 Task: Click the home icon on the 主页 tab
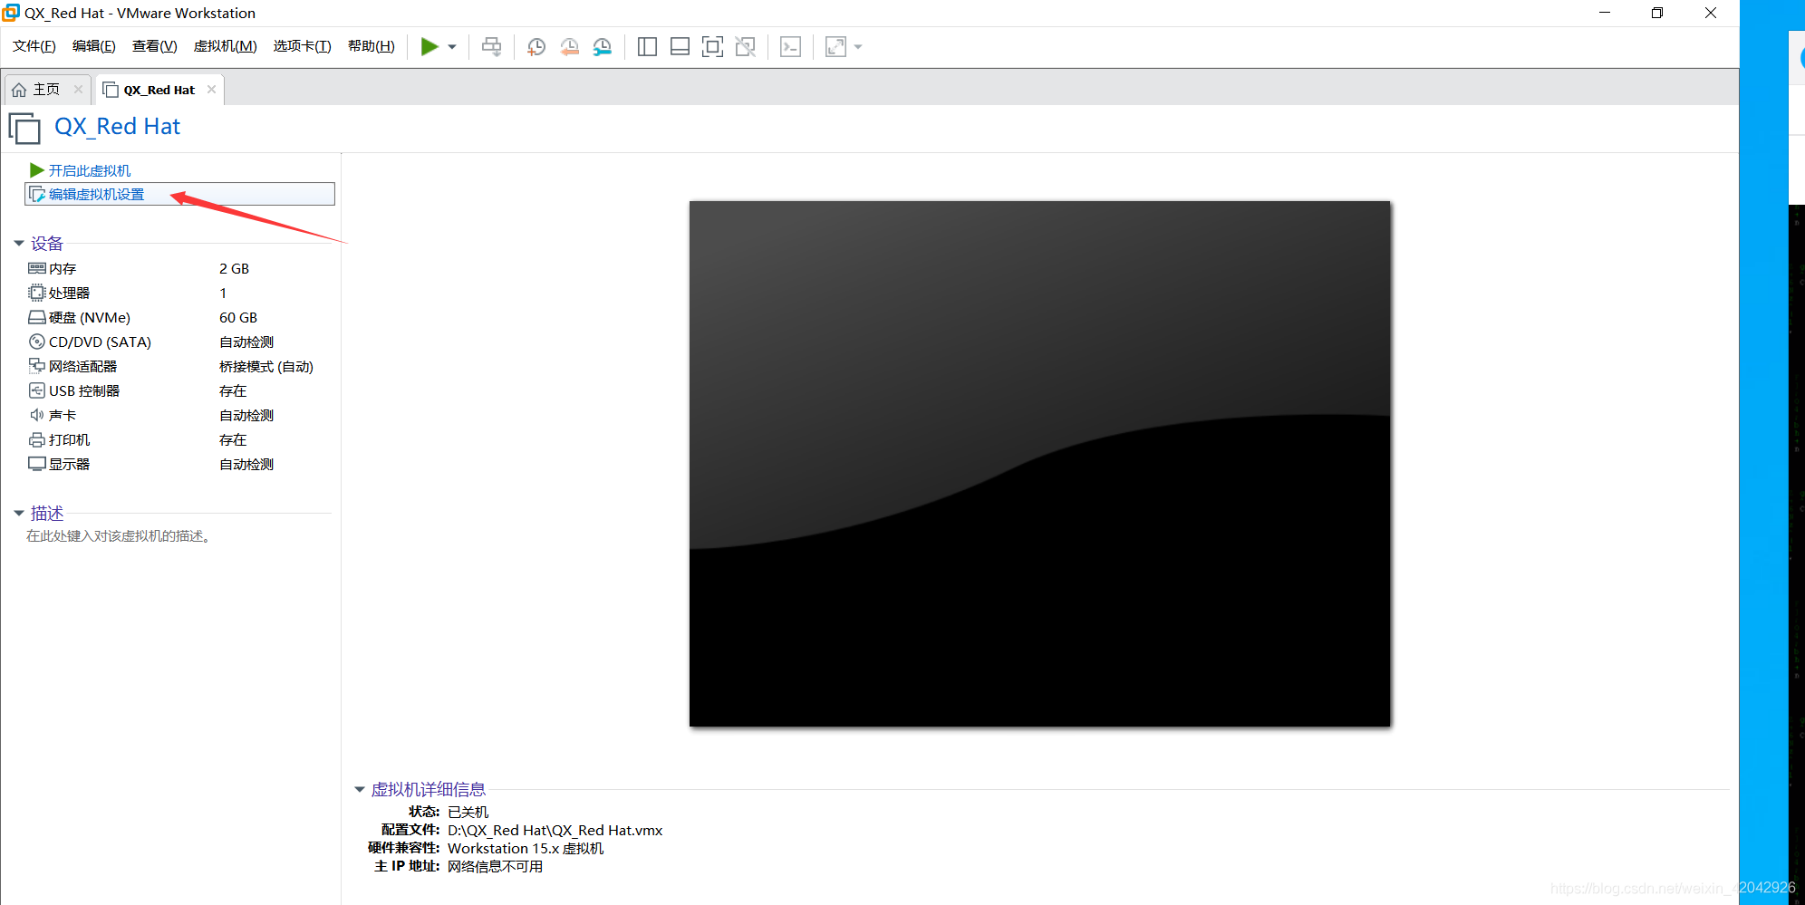(x=19, y=90)
